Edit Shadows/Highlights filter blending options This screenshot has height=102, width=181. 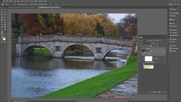coord(165,62)
